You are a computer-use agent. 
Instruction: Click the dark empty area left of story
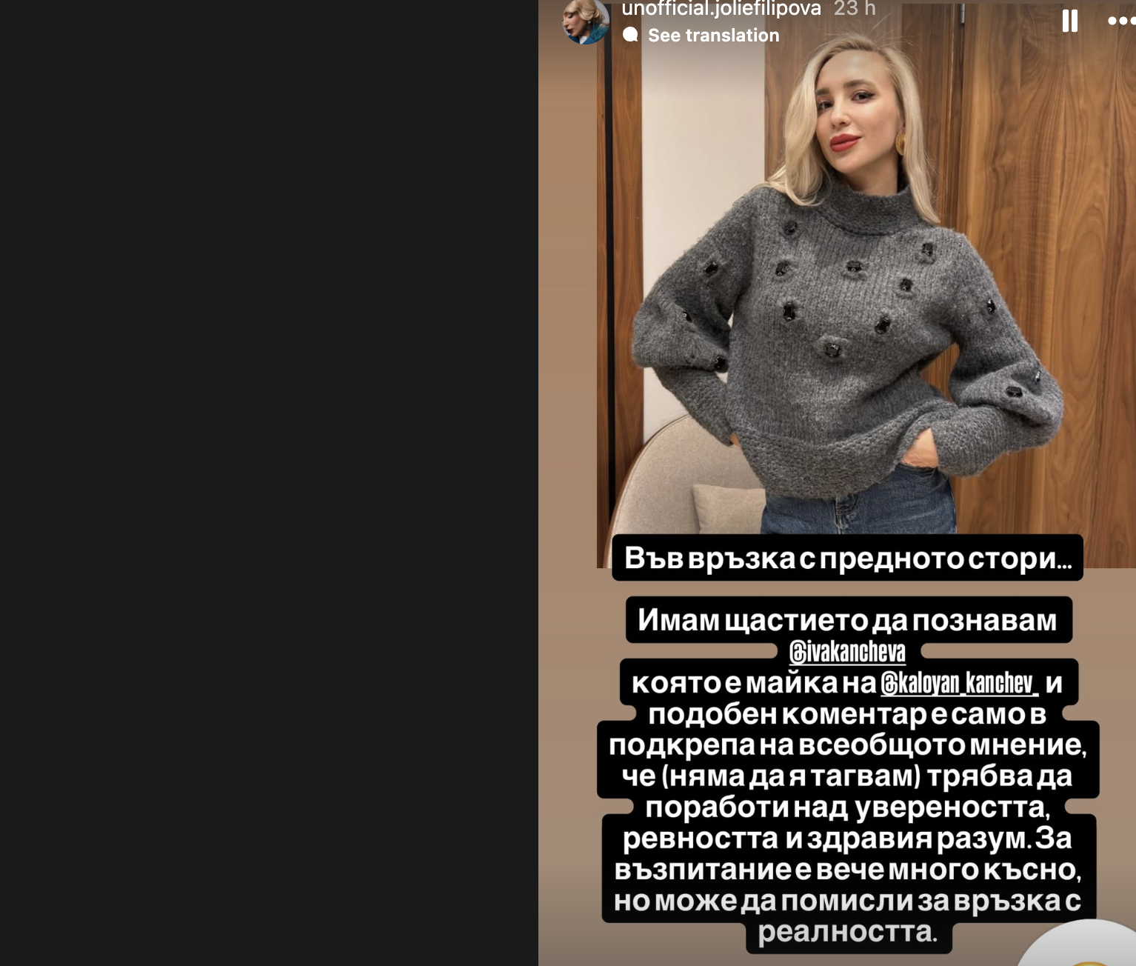[x=269, y=483]
